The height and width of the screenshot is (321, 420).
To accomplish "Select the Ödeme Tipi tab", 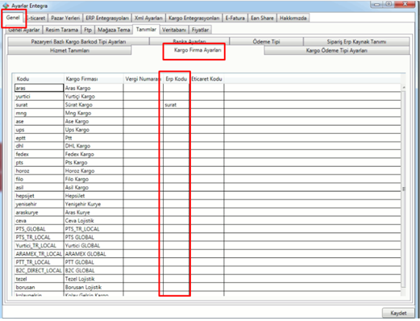I will point(266,42).
